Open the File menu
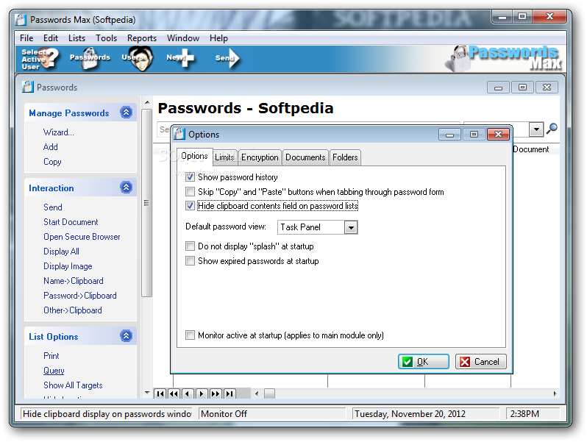This screenshot has height=442, width=587. point(26,38)
